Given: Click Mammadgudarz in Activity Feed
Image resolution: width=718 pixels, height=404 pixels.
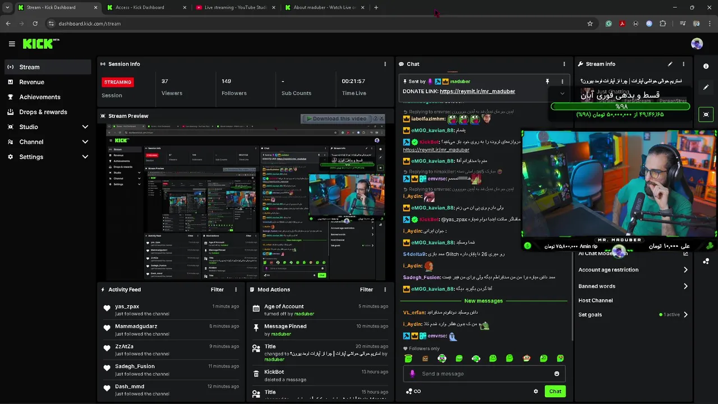Looking at the screenshot, I should point(136,327).
